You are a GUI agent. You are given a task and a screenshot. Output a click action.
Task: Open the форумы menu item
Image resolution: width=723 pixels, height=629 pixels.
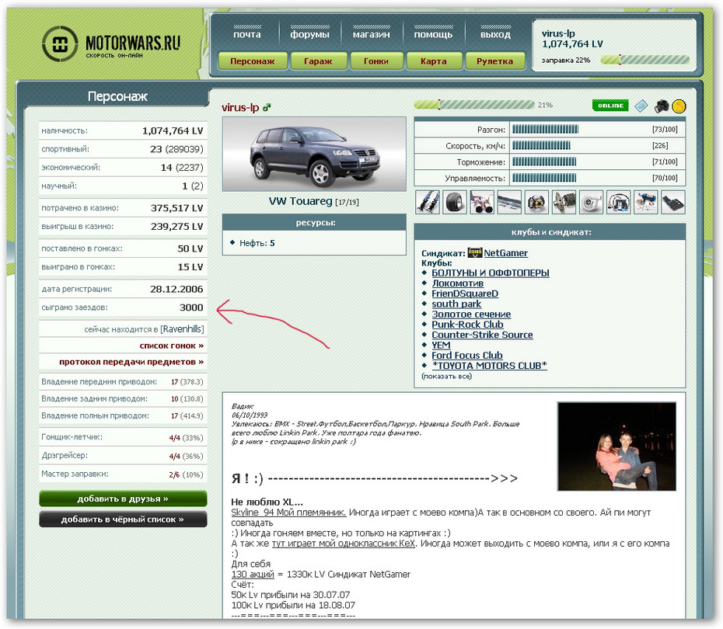[309, 34]
